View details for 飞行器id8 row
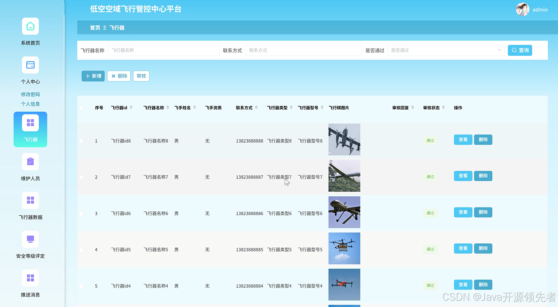Viewport: 558px width, 307px height. [x=463, y=139]
